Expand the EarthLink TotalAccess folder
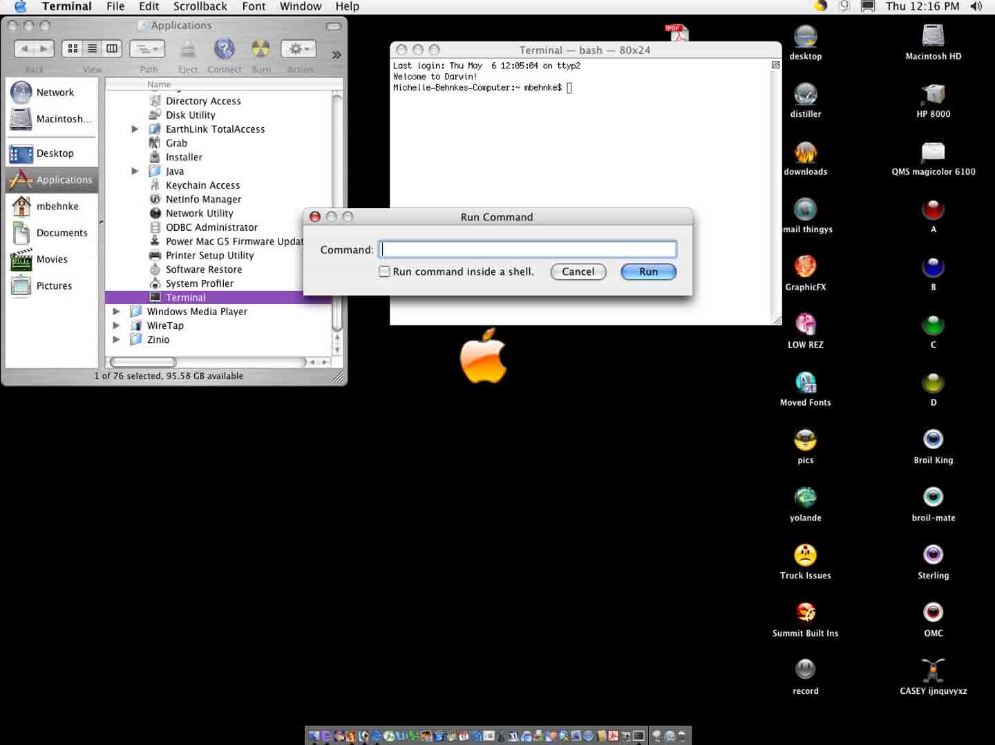995x745 pixels. point(135,129)
